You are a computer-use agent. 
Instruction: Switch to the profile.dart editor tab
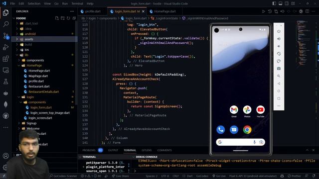point(93,11)
